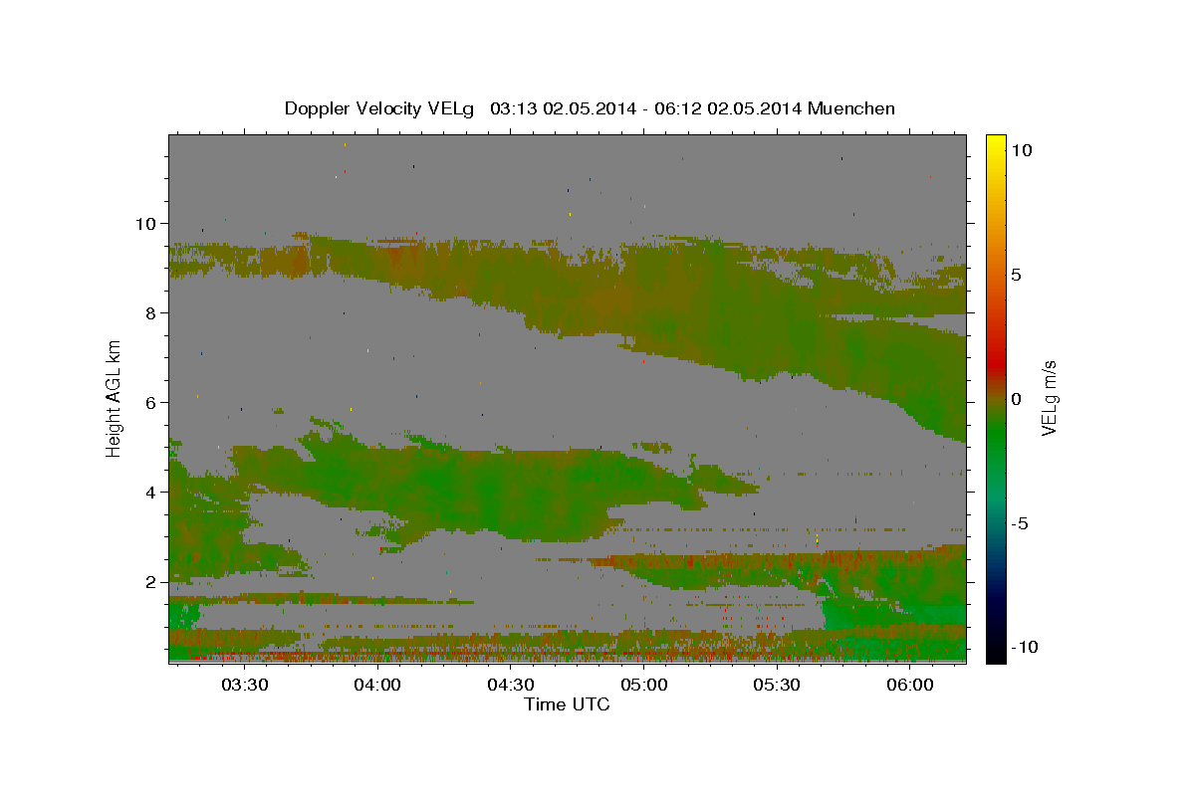Click the height axis label 2
The height and width of the screenshot is (796, 1195).
point(151,581)
